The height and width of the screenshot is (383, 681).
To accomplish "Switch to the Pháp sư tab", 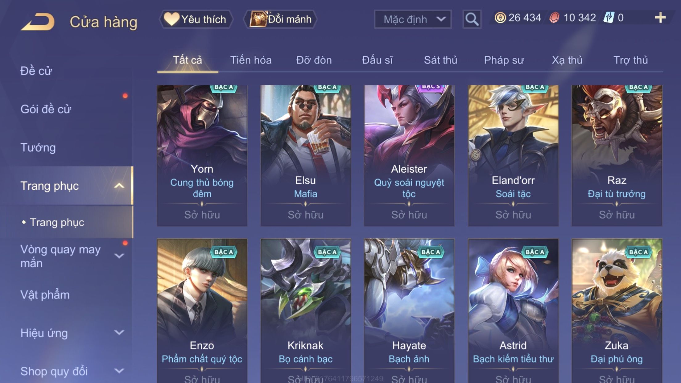I will 504,60.
